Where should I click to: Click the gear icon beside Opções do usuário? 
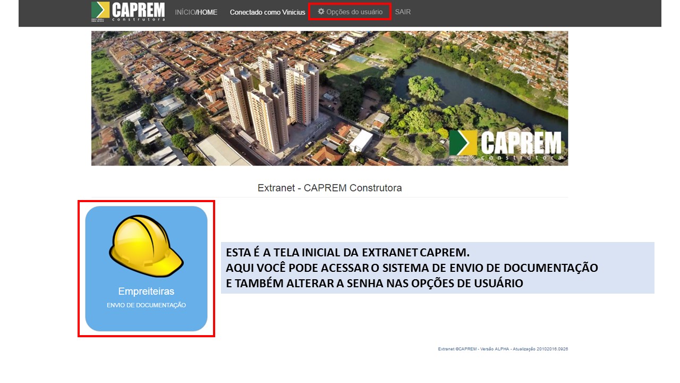click(321, 11)
